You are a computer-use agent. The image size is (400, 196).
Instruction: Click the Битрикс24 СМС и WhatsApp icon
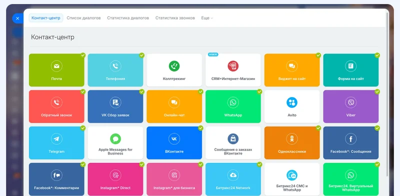(292, 175)
